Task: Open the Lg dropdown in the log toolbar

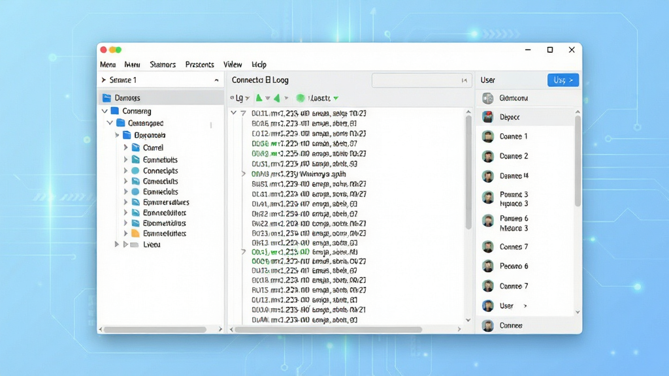Action: (x=247, y=99)
